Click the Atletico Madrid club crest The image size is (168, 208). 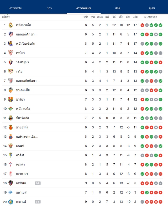pyautogui.click(x=10, y=34)
